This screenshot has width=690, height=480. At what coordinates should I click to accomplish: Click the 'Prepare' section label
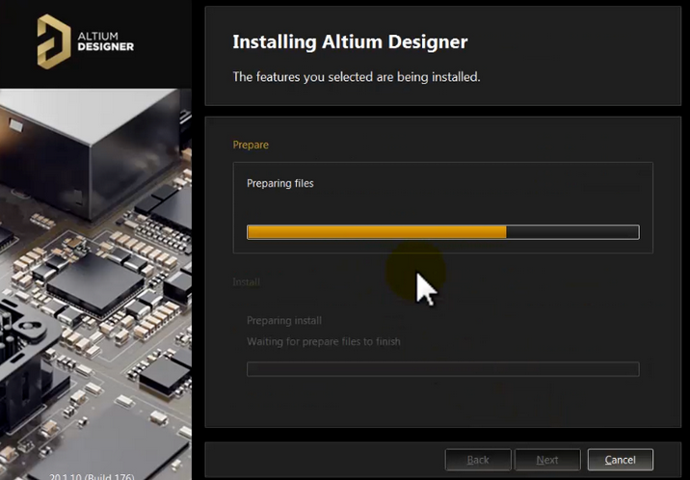[x=251, y=145]
